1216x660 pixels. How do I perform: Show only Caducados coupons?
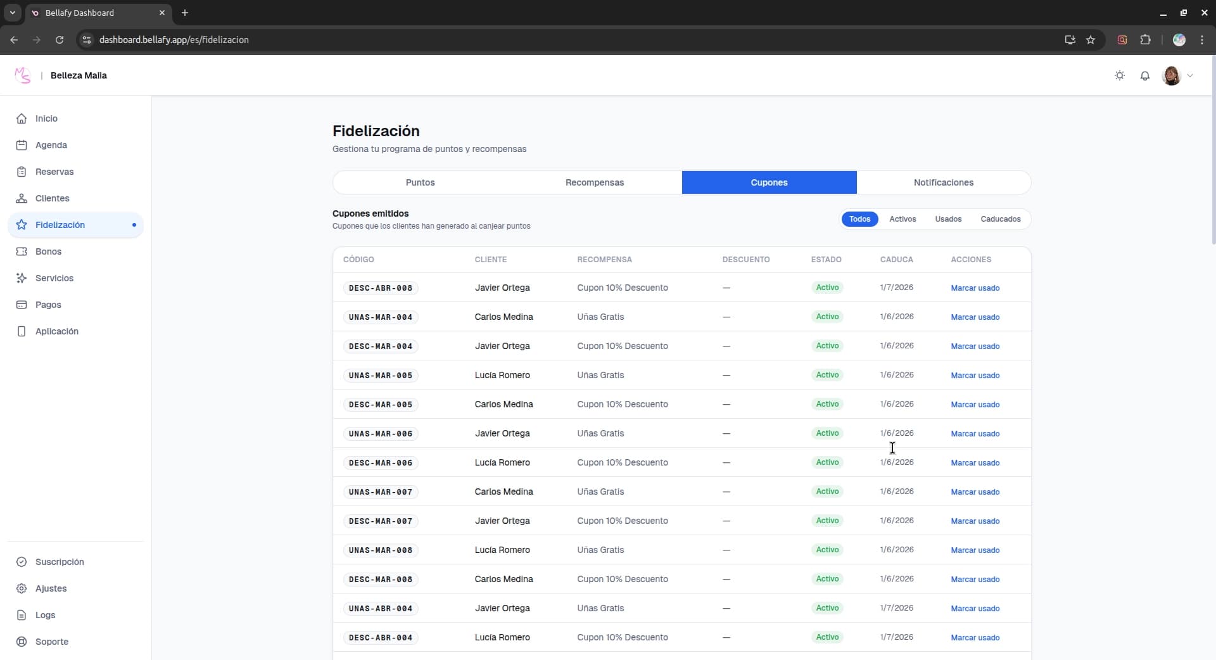tap(1000, 219)
